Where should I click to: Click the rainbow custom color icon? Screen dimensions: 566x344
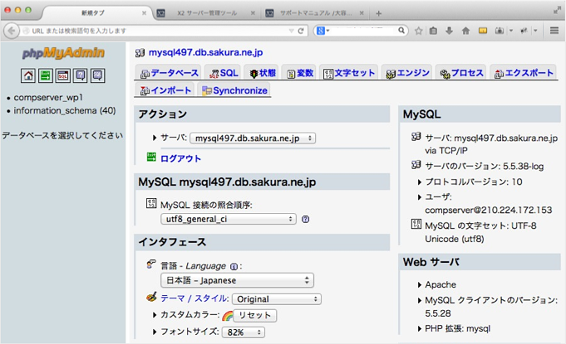click(228, 316)
